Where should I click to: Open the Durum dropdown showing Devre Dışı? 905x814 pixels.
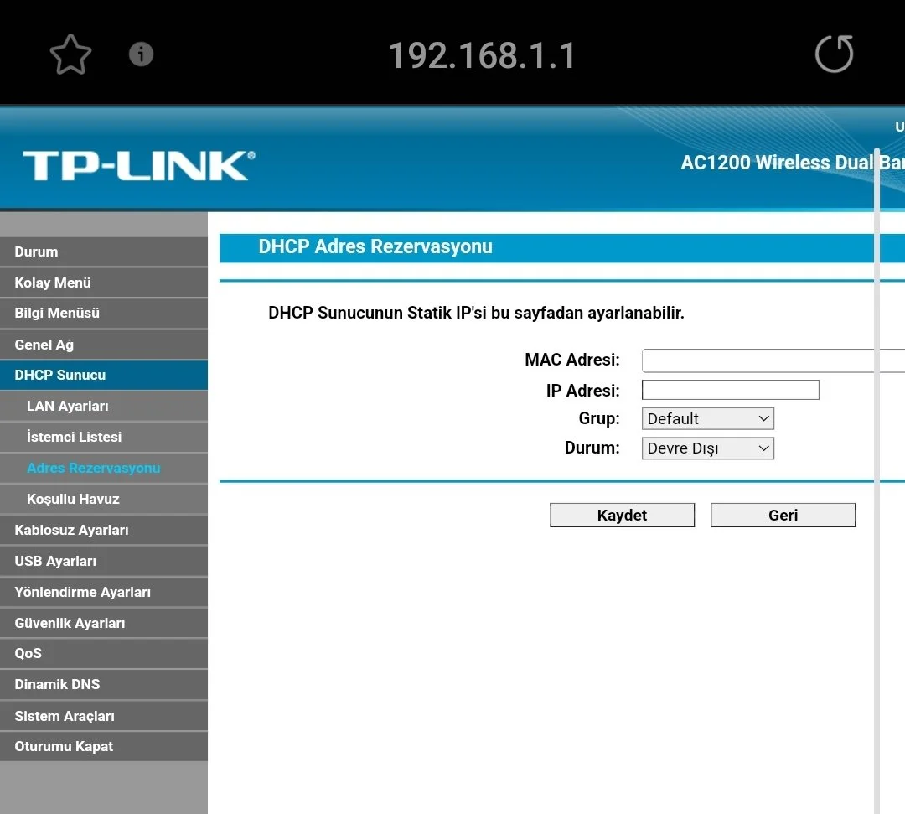tap(707, 448)
